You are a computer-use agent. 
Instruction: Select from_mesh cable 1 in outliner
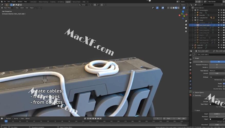click(205, 25)
